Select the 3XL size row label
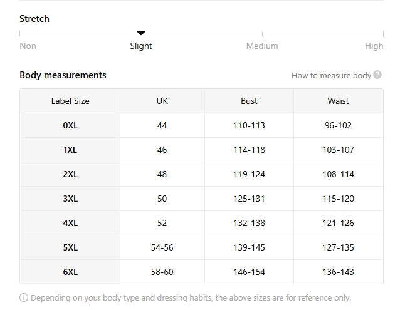Image resolution: width=405 pixels, height=310 pixels. coord(70,199)
